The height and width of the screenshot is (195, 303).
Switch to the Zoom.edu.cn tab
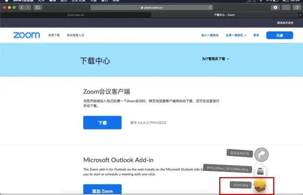point(76,15)
